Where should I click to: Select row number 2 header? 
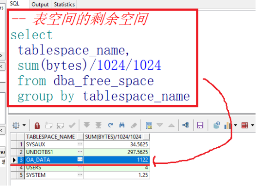[x=21, y=152]
